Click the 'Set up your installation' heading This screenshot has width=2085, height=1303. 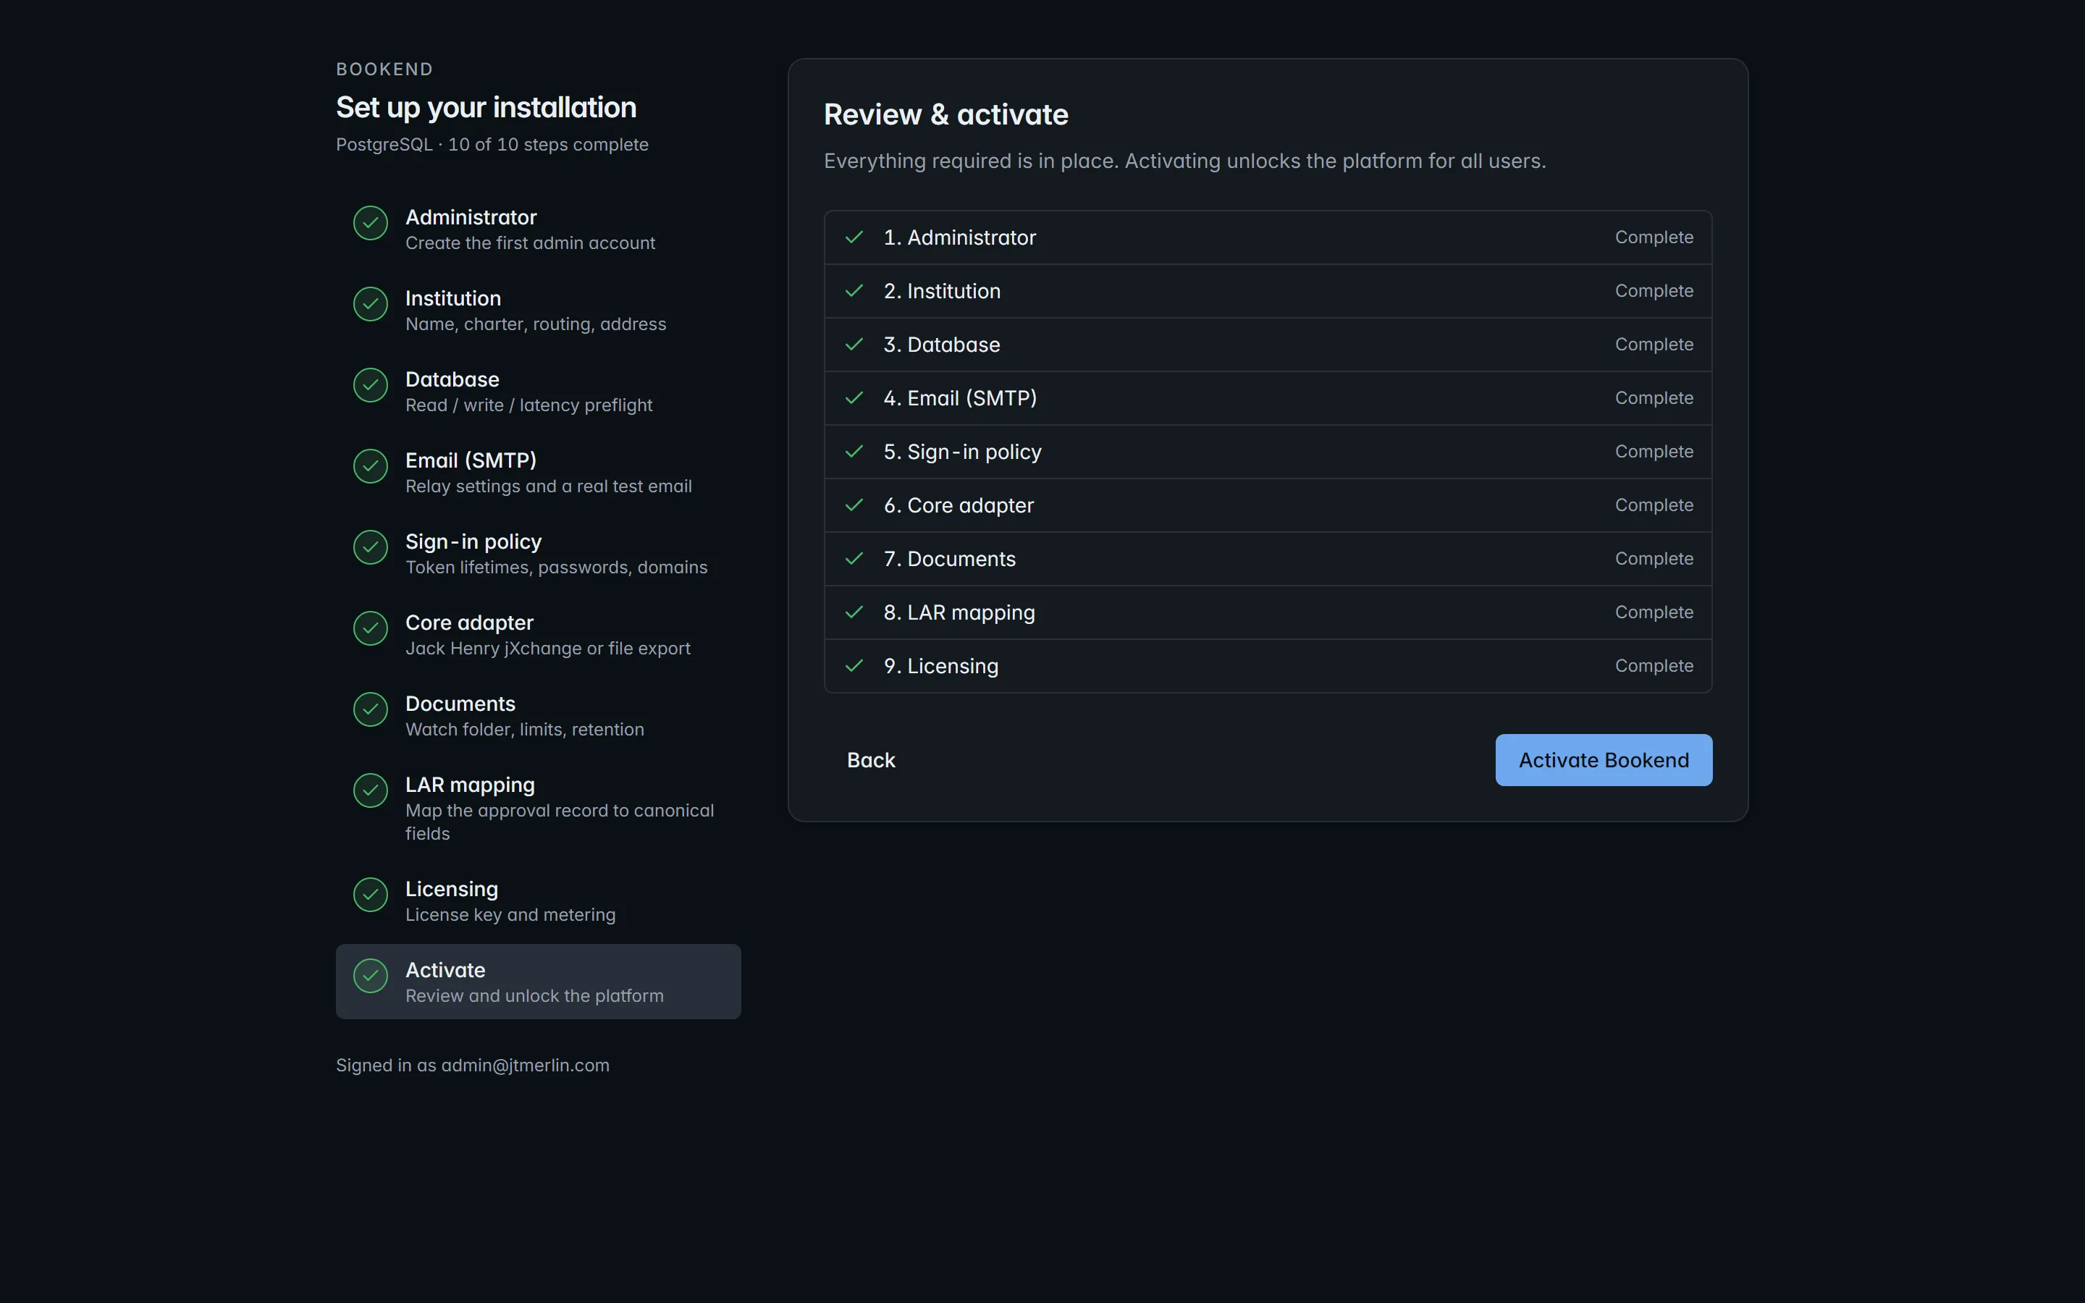(486, 108)
